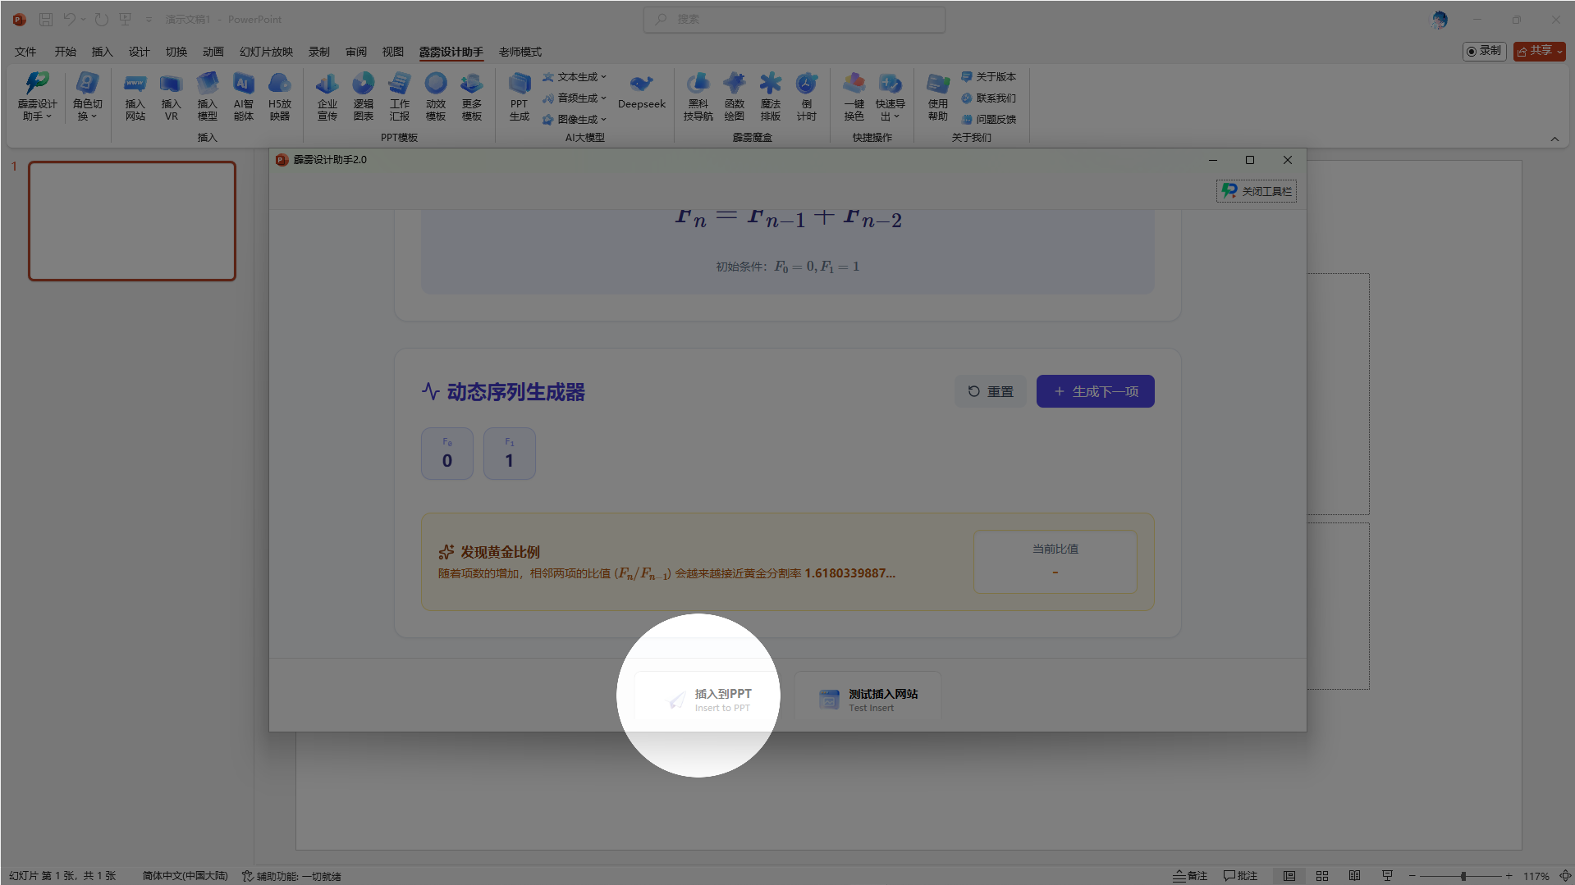The width and height of the screenshot is (1575, 885).
Task: Adjust the zoom slider in status bar
Action: tap(1463, 876)
